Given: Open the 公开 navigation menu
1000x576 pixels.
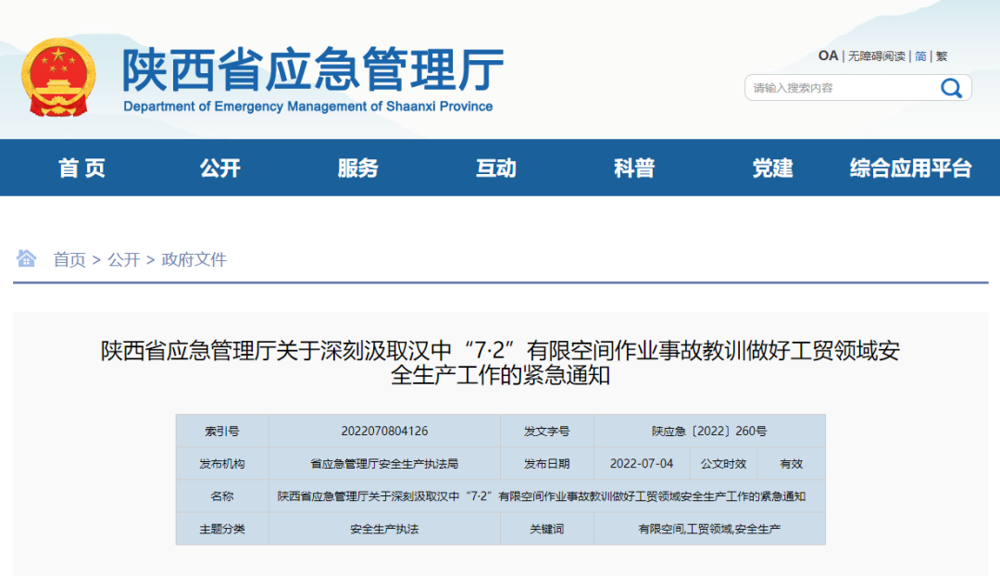Looking at the screenshot, I should pos(219,168).
